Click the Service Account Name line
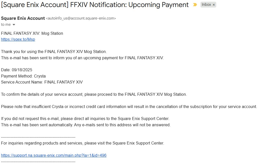Image resolution: width=258 pixels, height=164 pixels. point(42,82)
